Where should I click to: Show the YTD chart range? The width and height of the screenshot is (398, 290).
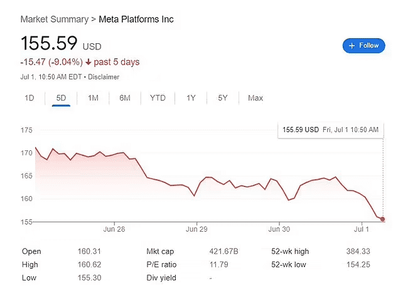tap(158, 98)
